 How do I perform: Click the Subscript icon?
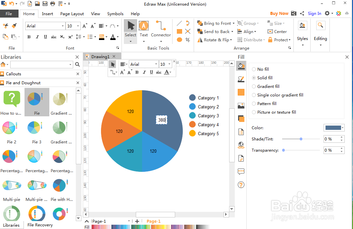[x=62, y=37]
